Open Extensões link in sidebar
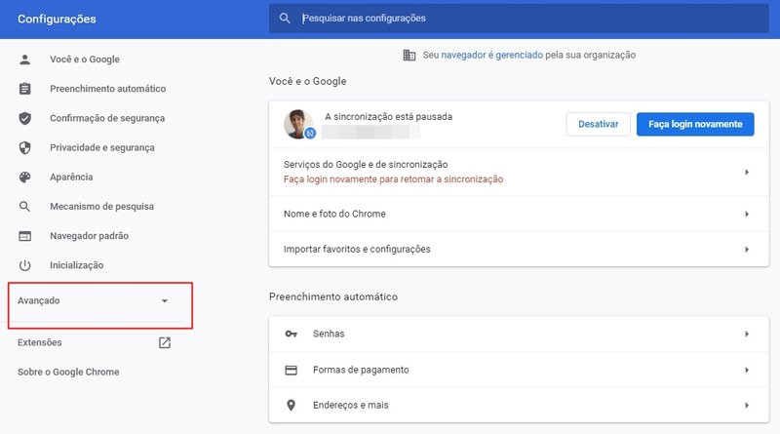This screenshot has height=434, width=780. coord(40,342)
